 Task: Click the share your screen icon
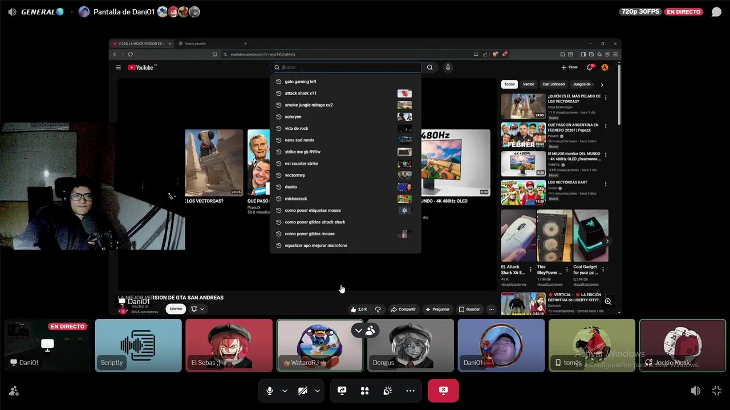tap(342, 391)
